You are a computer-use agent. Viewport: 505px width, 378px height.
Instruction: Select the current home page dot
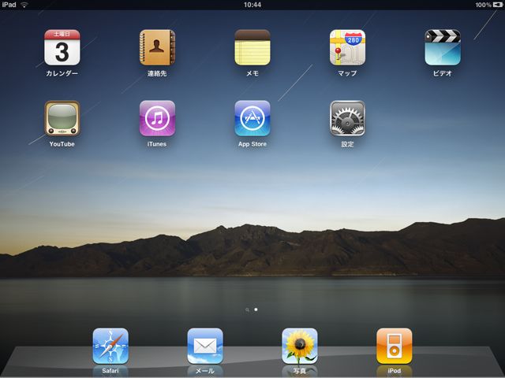(x=256, y=309)
